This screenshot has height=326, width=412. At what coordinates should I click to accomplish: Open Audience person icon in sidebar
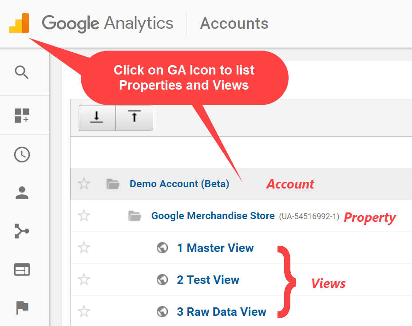(22, 193)
